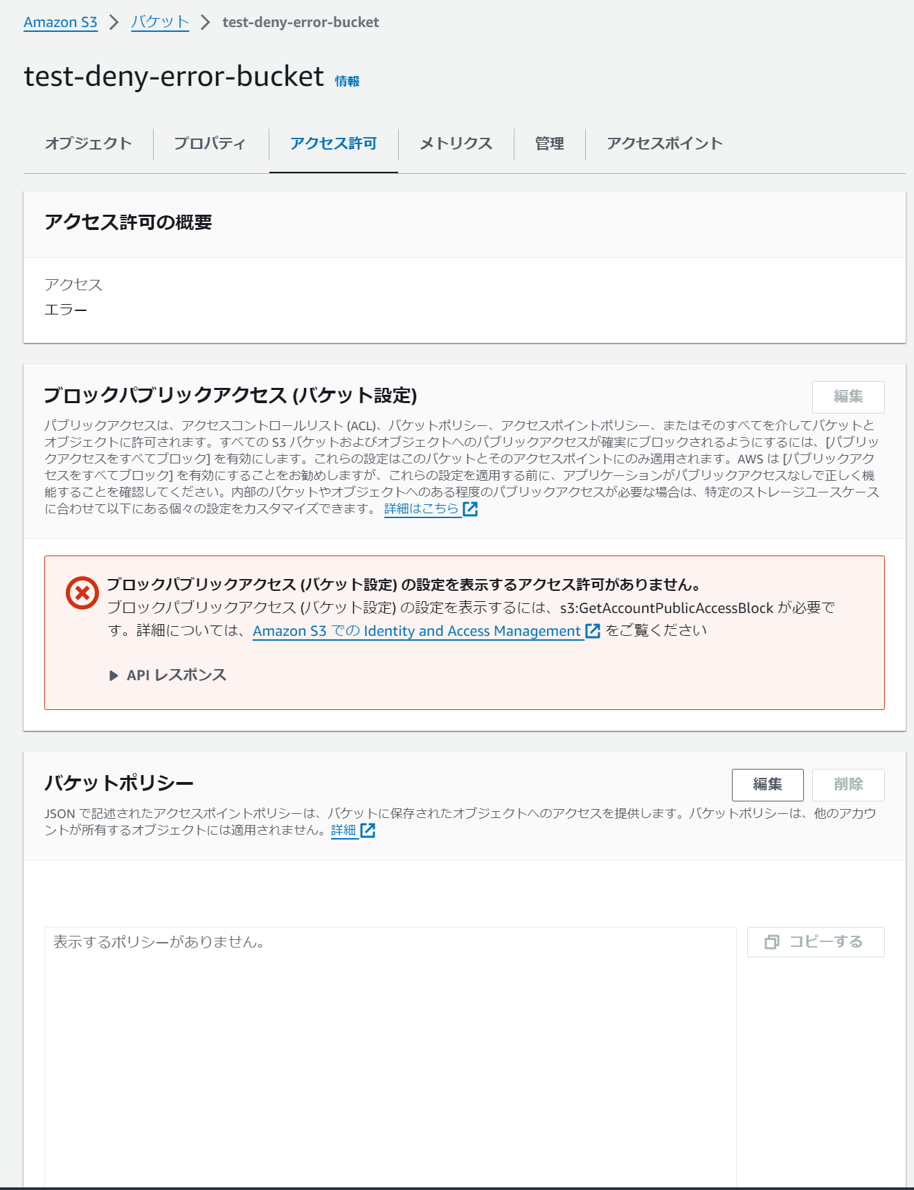
Task: Click the ブロックパブリックアクセス (バケット設定) heading
Action: (x=231, y=396)
